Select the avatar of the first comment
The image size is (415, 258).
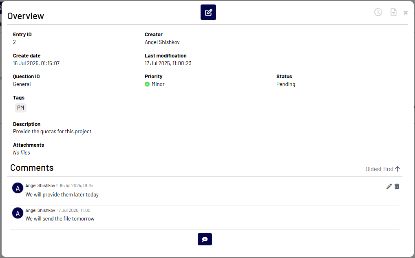(18, 188)
